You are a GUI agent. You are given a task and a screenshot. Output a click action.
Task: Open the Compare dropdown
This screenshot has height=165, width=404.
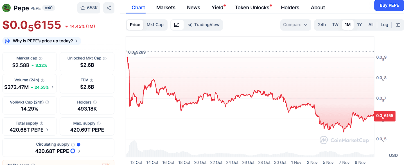295,25
